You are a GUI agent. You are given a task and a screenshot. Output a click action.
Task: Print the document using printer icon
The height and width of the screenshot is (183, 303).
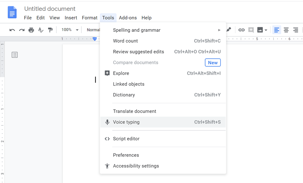pos(31,30)
